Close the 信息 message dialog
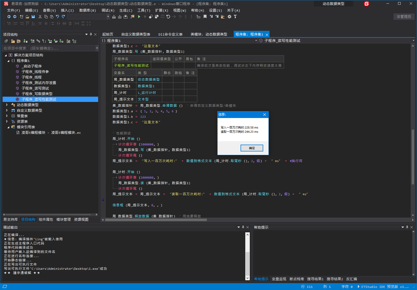The height and width of the screenshot is (290, 417). click(x=265, y=114)
